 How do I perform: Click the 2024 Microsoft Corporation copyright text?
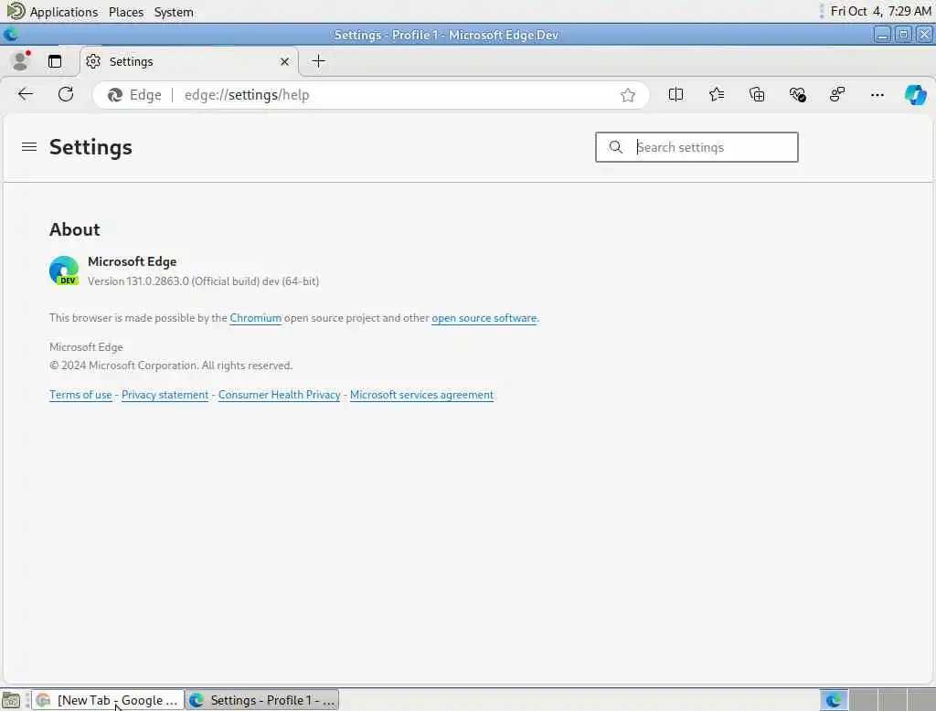pos(171,366)
